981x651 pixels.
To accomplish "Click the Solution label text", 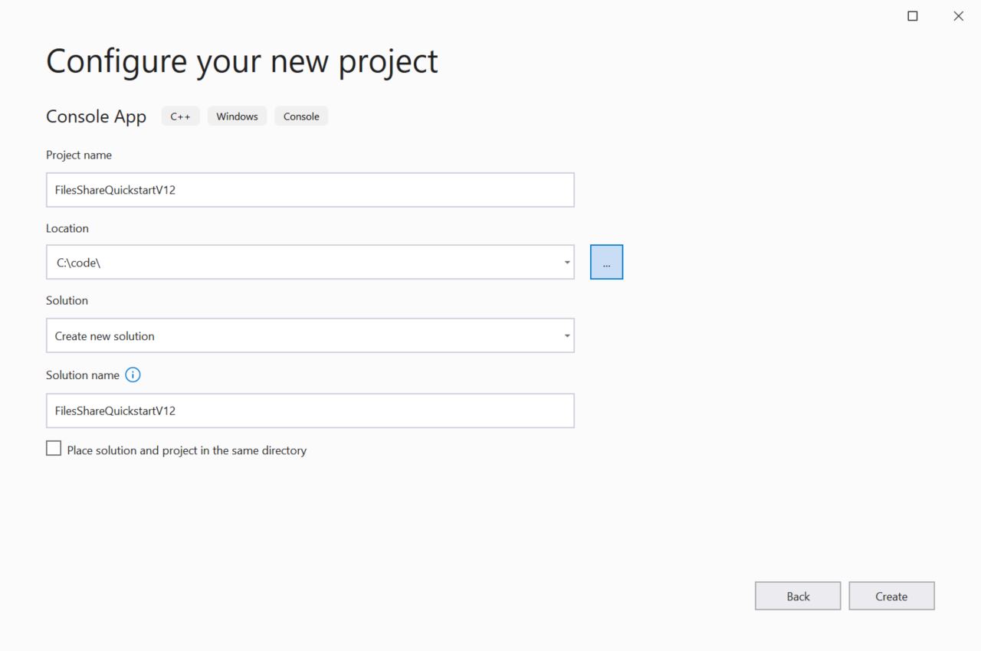I will coord(67,300).
